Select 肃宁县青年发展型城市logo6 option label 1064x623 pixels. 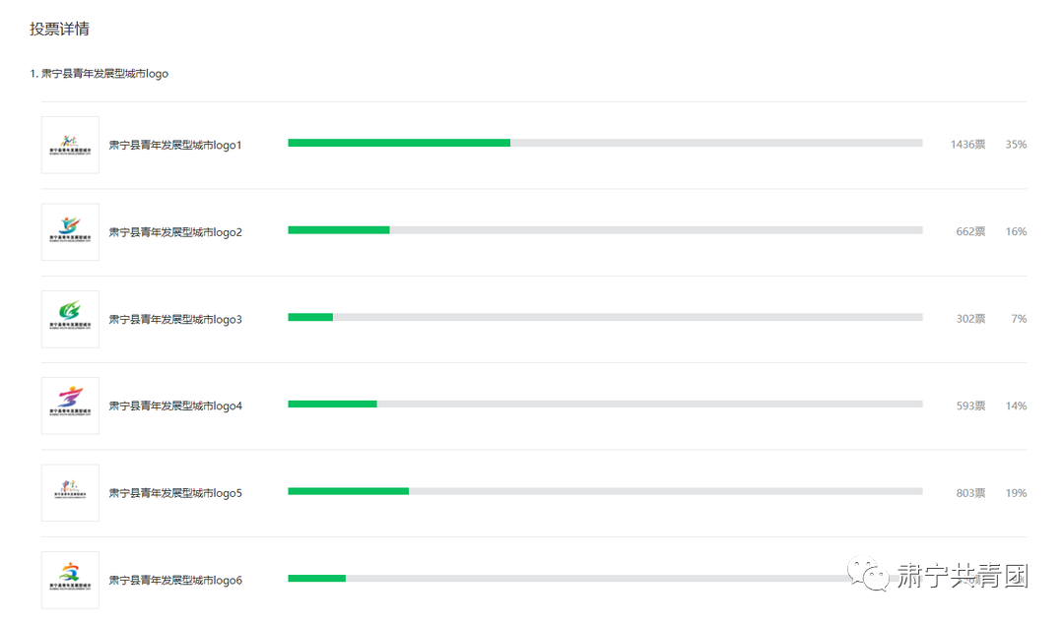tap(175, 581)
